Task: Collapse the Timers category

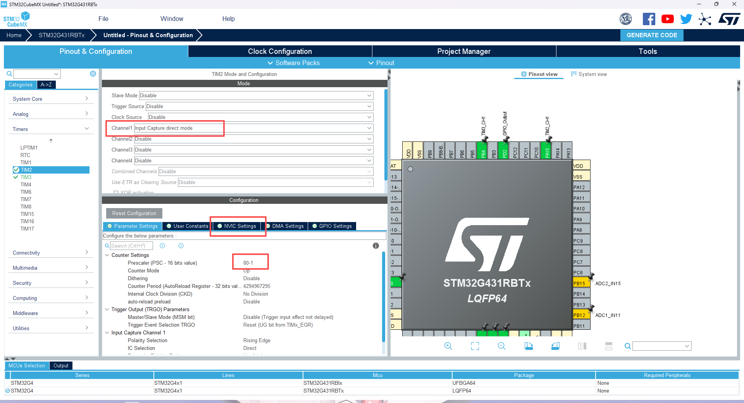Action: [51, 129]
